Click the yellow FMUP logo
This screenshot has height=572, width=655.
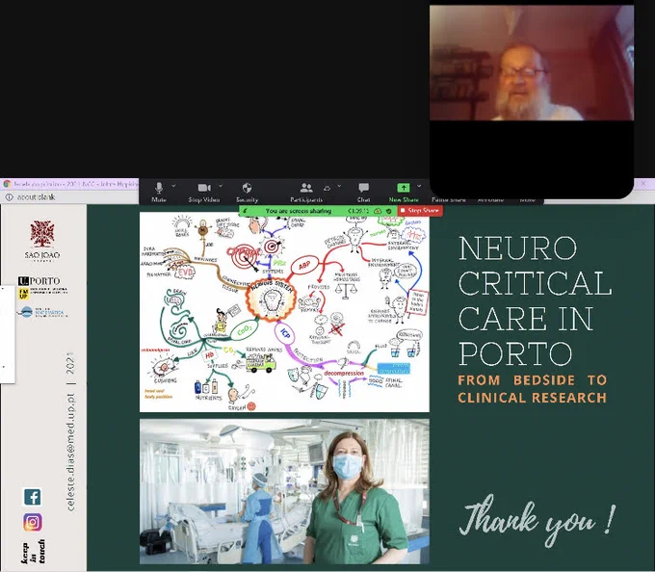(23, 294)
